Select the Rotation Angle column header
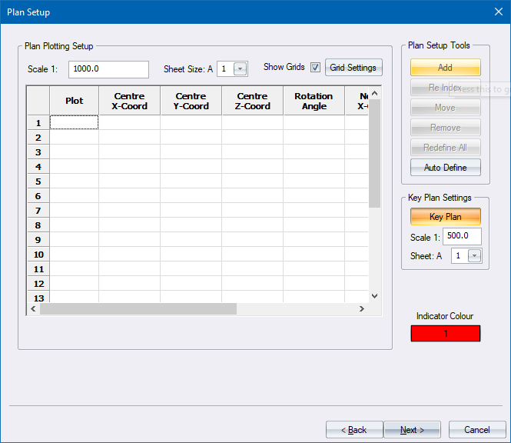The height and width of the screenshot is (443, 511). 314,102
